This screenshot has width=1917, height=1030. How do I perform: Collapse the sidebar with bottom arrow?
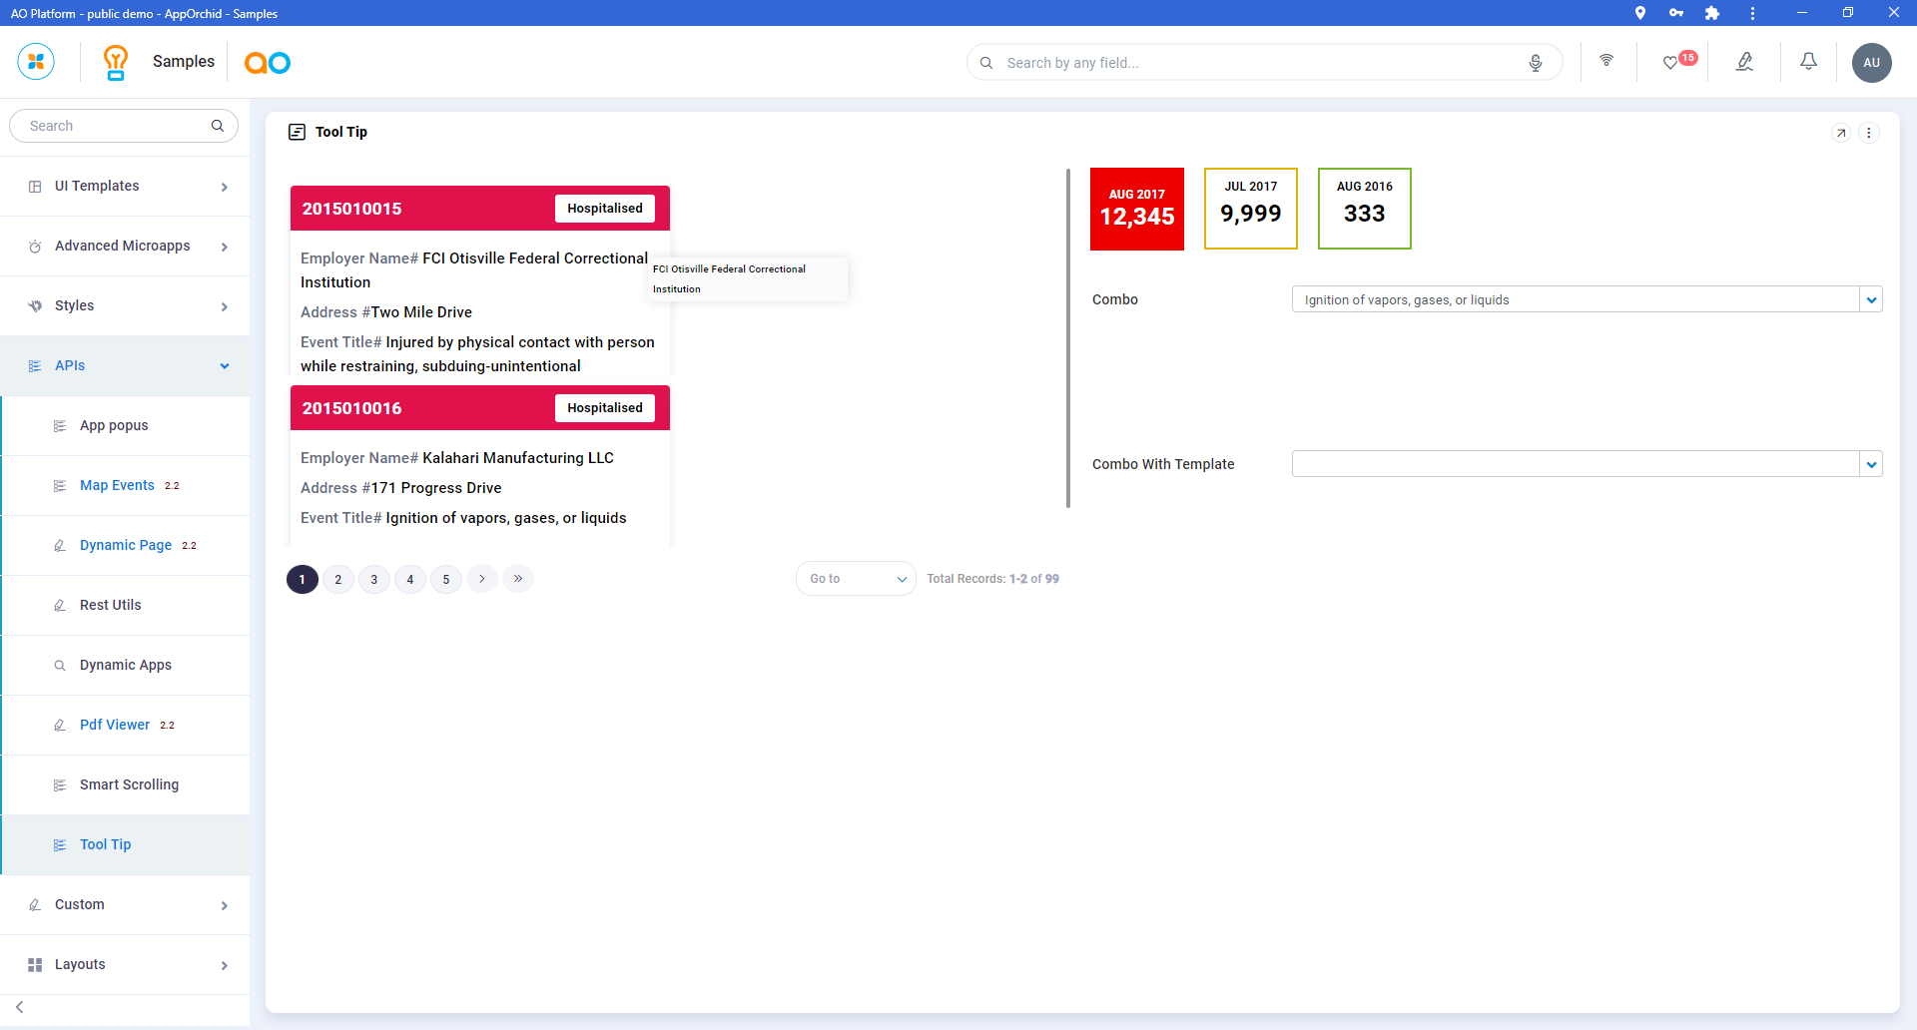(x=20, y=1007)
